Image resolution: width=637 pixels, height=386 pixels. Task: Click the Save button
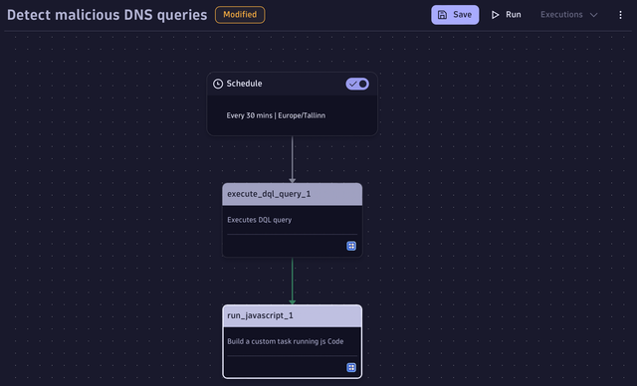tap(455, 15)
